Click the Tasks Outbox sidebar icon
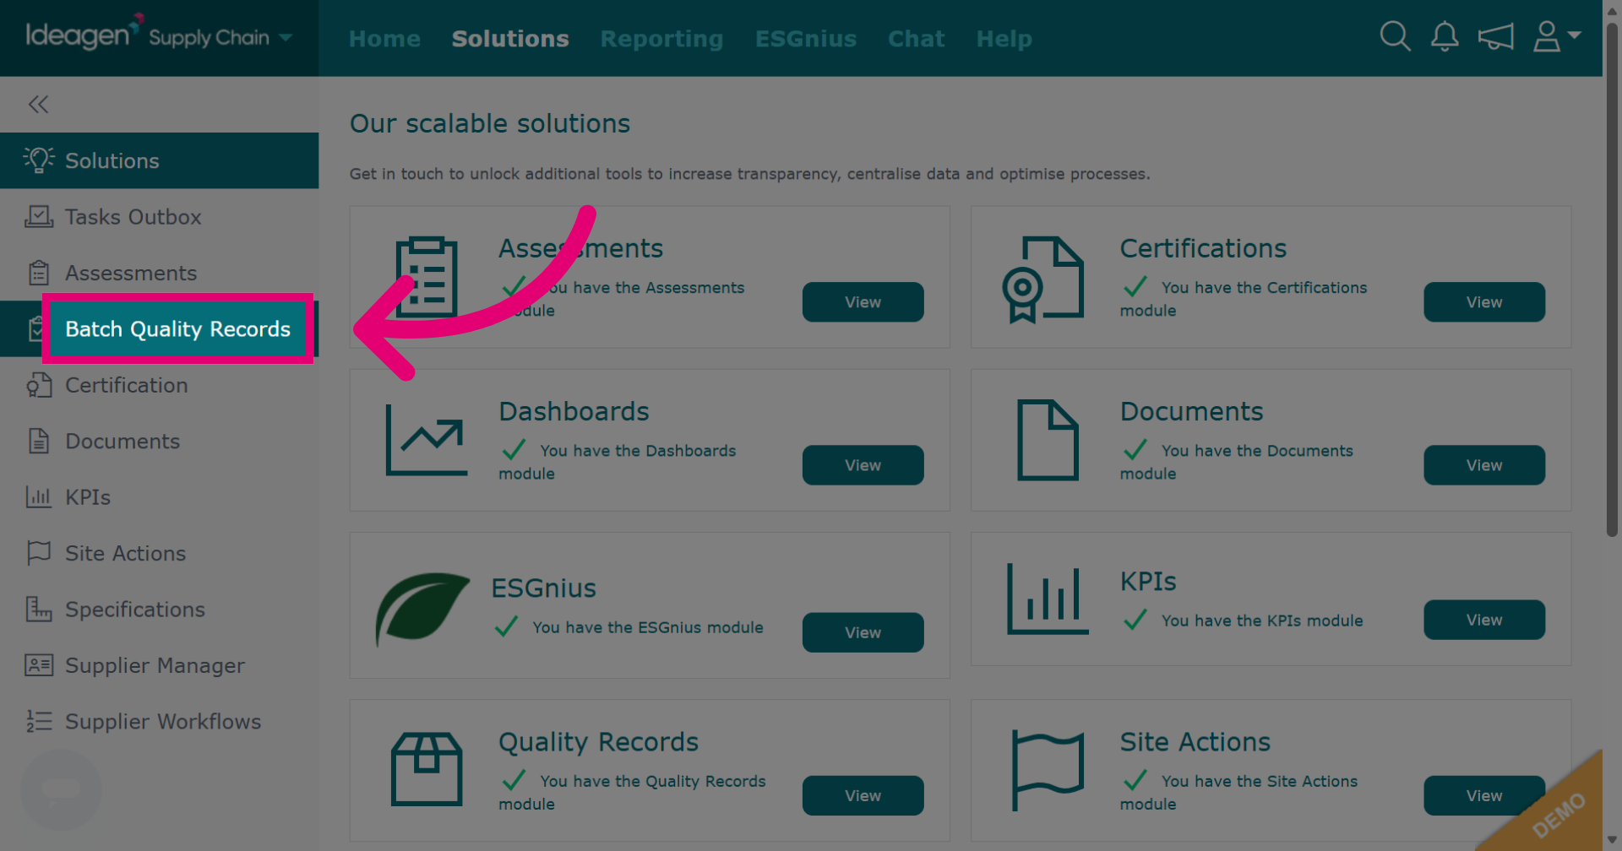This screenshot has width=1622, height=851. 39,217
